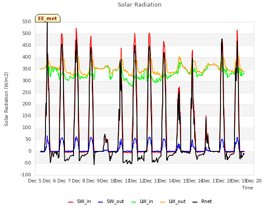
Task: Click the 200 y-axis tick label
Action: (x=27, y=104)
